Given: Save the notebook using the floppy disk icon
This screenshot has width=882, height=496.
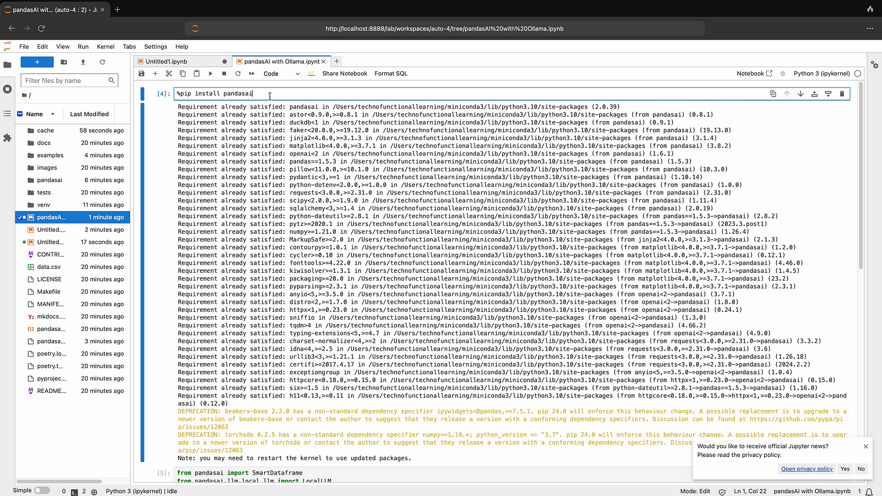Looking at the screenshot, I should [142, 73].
